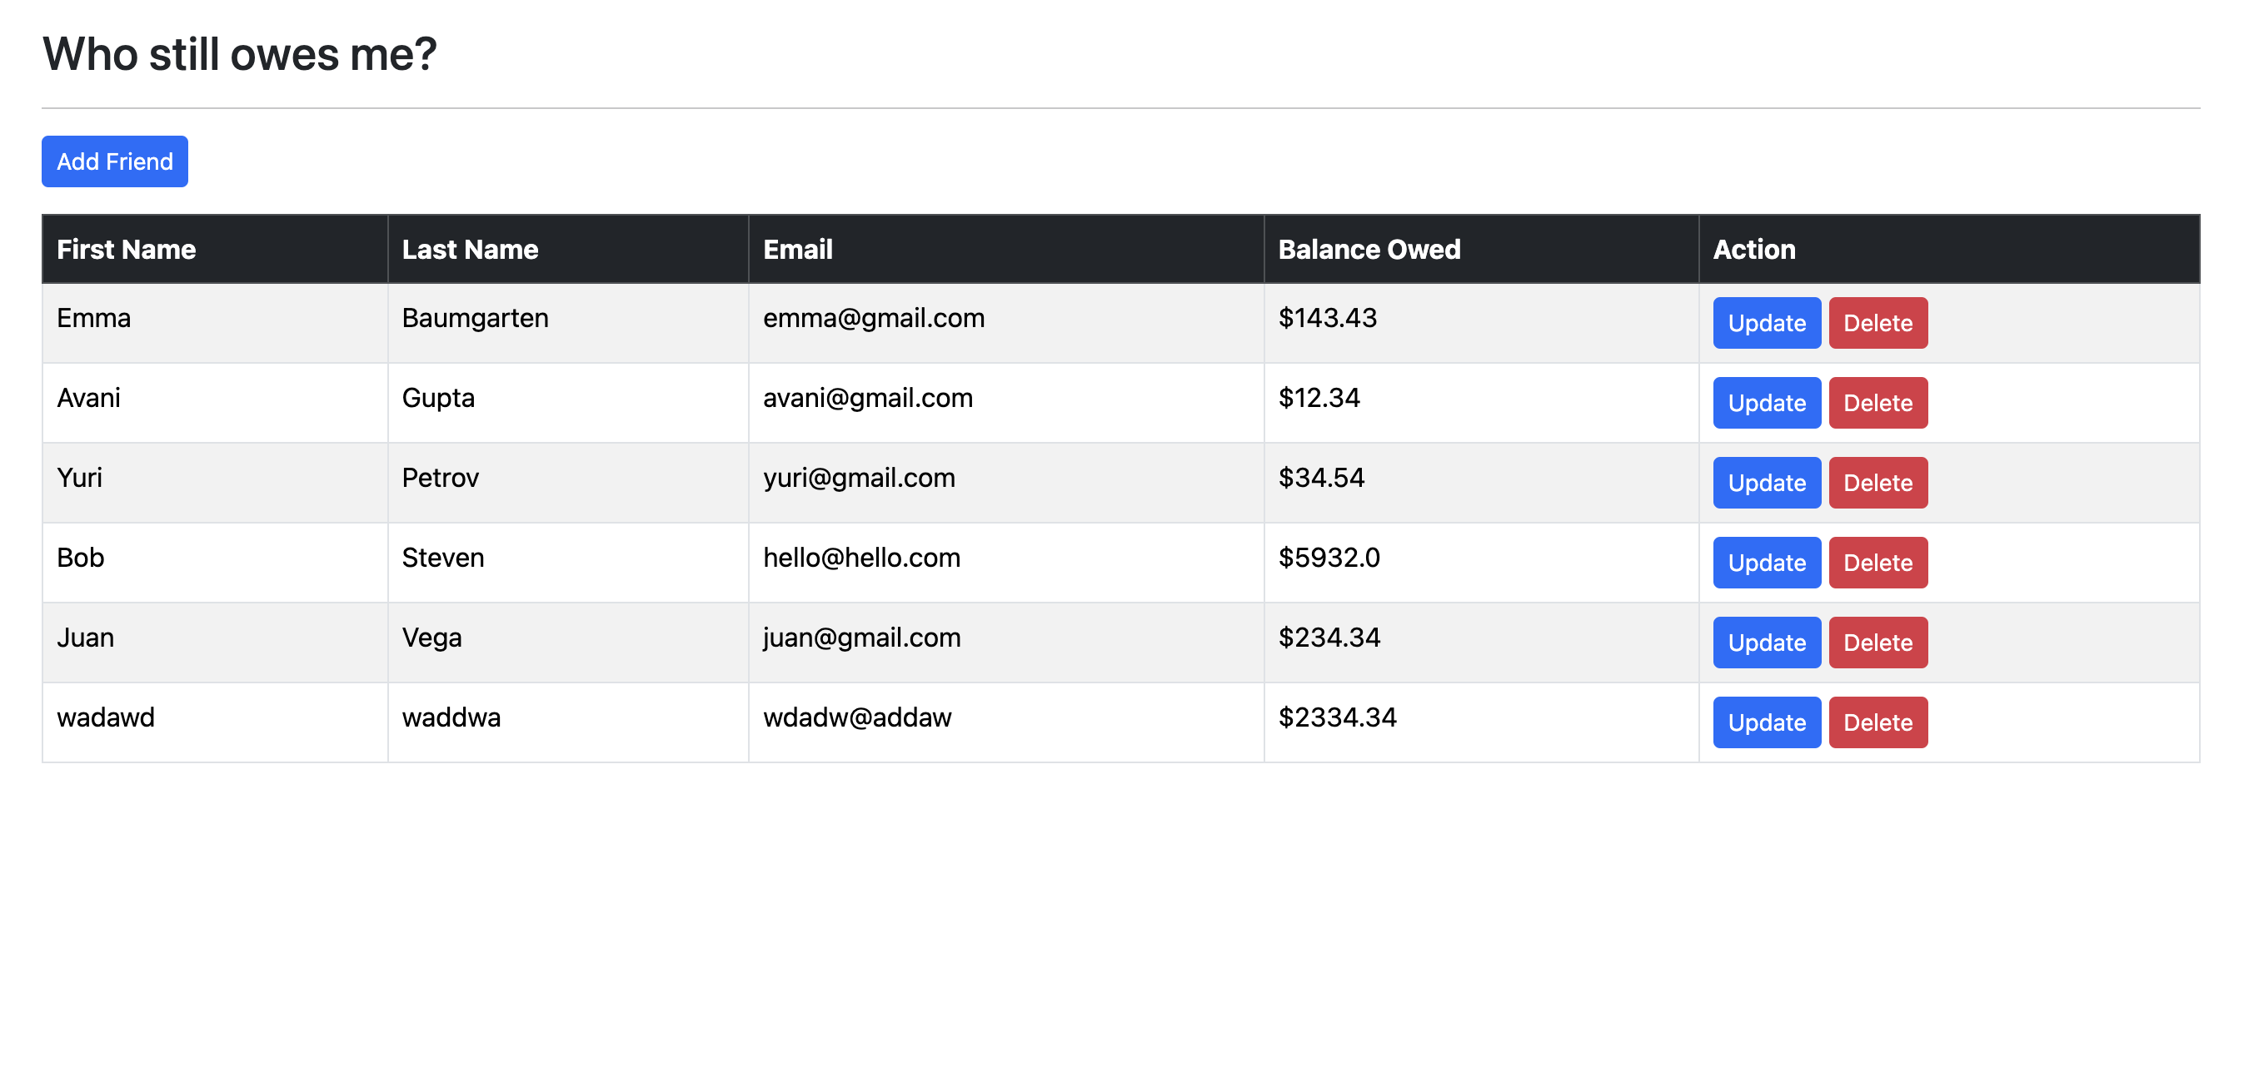2259x1072 pixels.
Task: Update the wadawd waddwa record
Action: point(1767,722)
